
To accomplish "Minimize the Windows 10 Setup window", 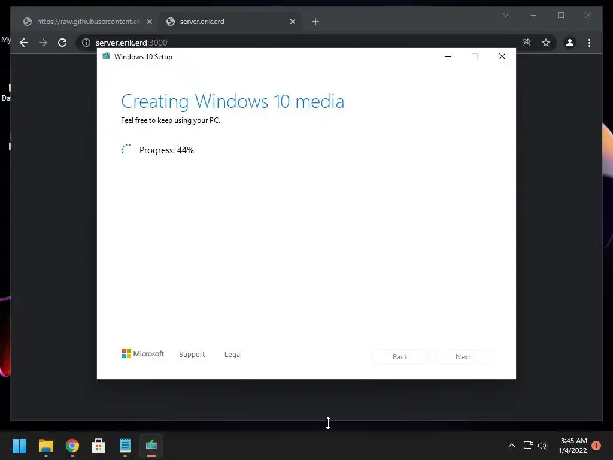I will point(448,56).
